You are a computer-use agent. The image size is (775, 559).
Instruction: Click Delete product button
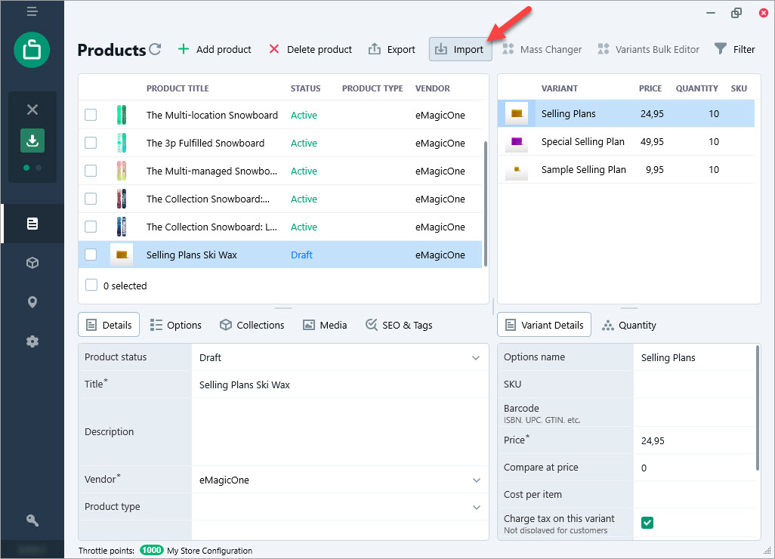(310, 49)
